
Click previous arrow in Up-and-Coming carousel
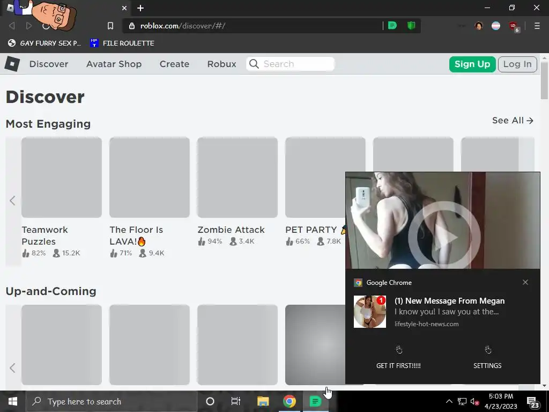(13, 368)
